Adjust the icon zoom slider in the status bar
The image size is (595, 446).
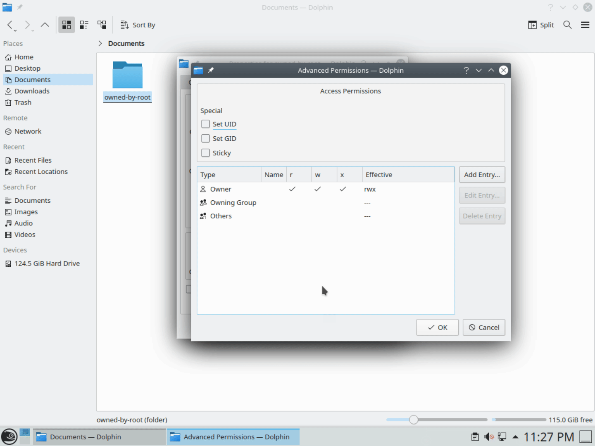point(437,420)
